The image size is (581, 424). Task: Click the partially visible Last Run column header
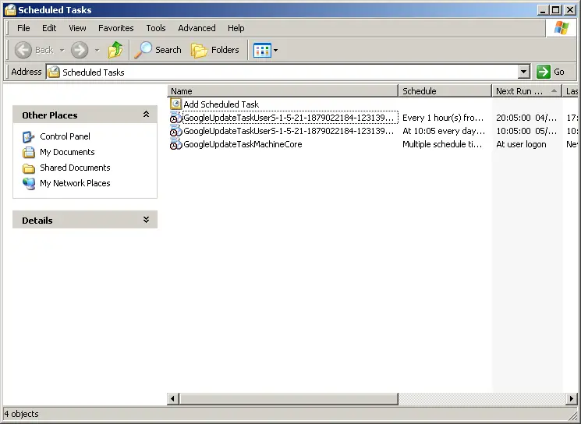point(570,91)
